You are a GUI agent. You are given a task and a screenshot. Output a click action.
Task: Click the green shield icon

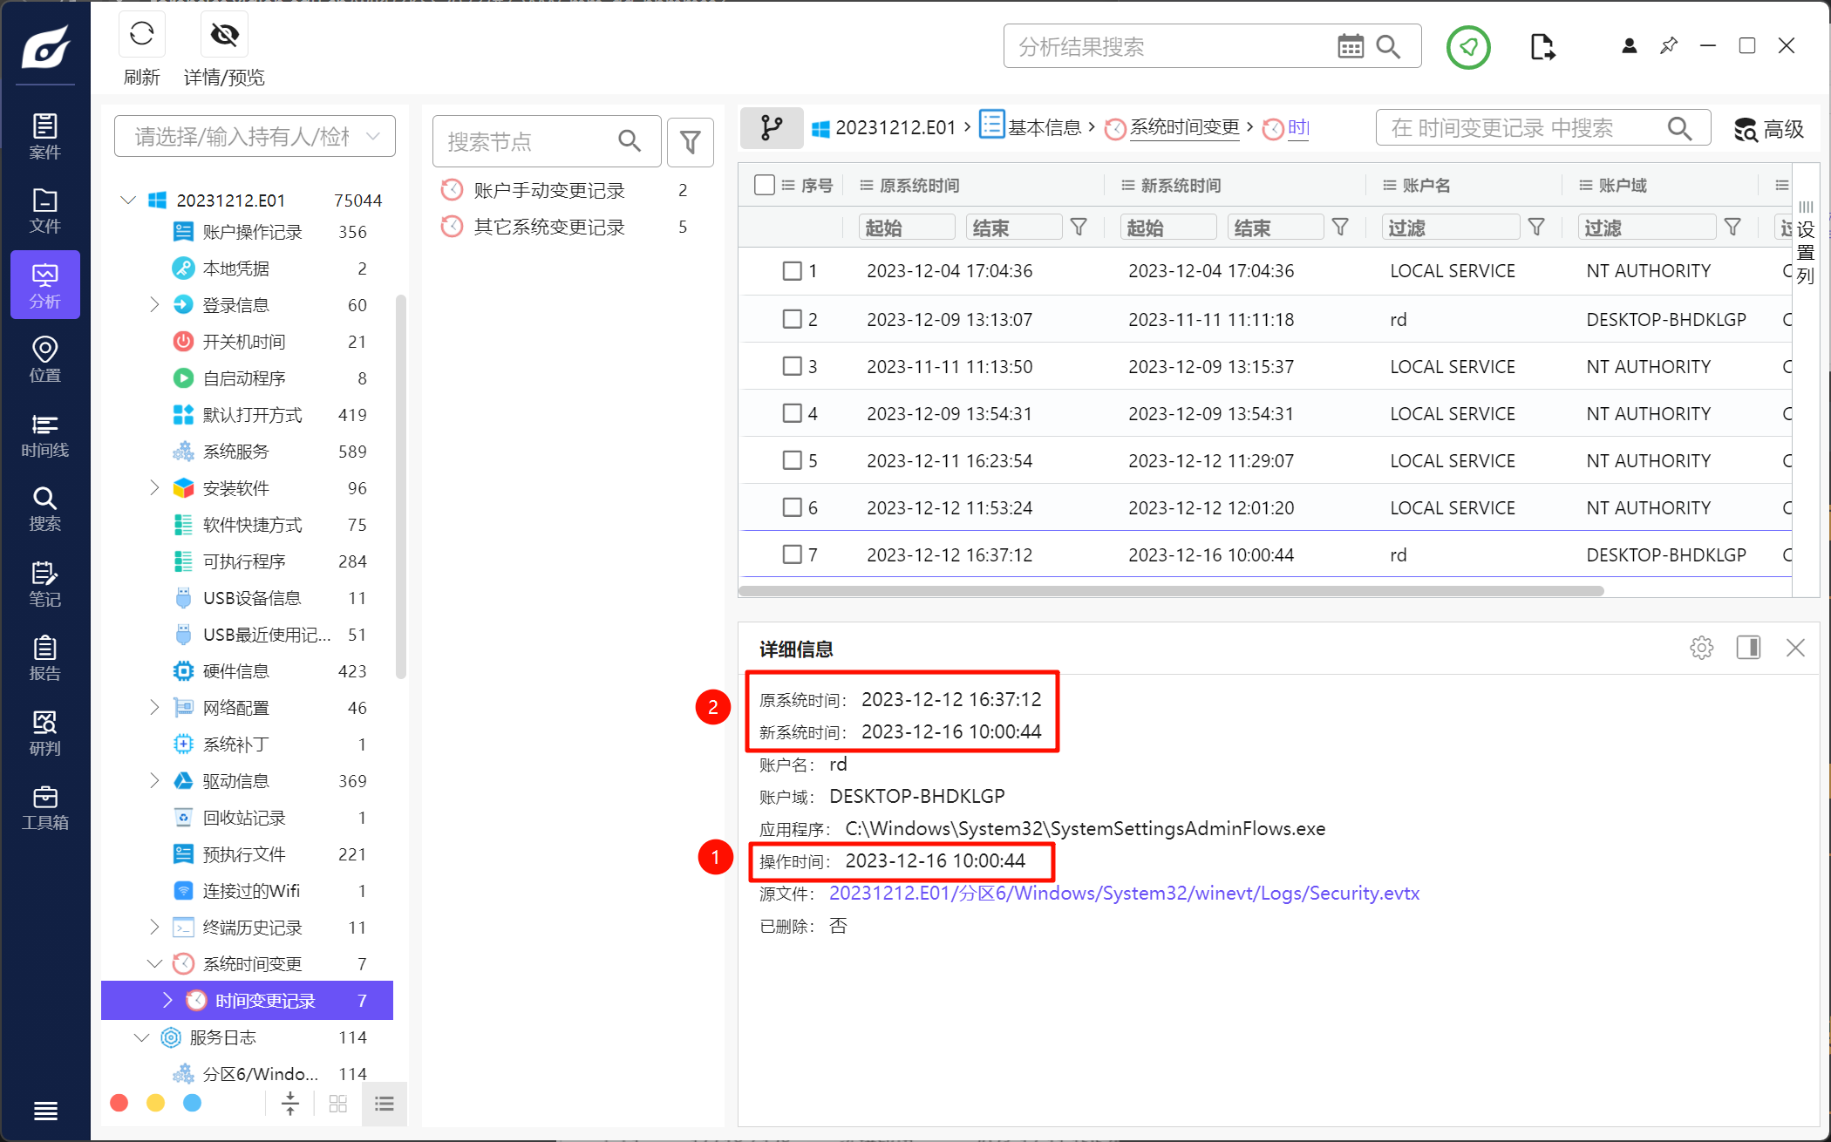pos(1468,47)
